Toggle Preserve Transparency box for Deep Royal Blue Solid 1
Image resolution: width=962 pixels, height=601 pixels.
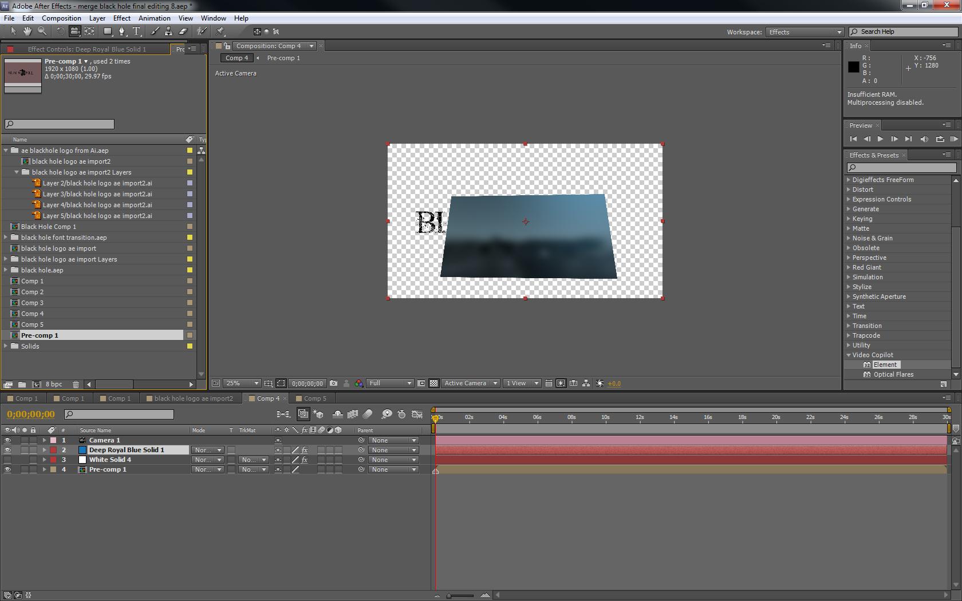231,450
